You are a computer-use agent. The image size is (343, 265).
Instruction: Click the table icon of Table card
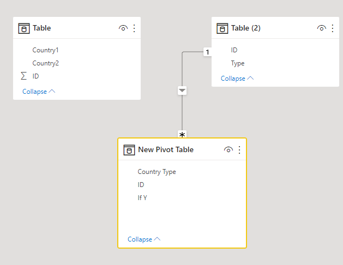[24, 28]
